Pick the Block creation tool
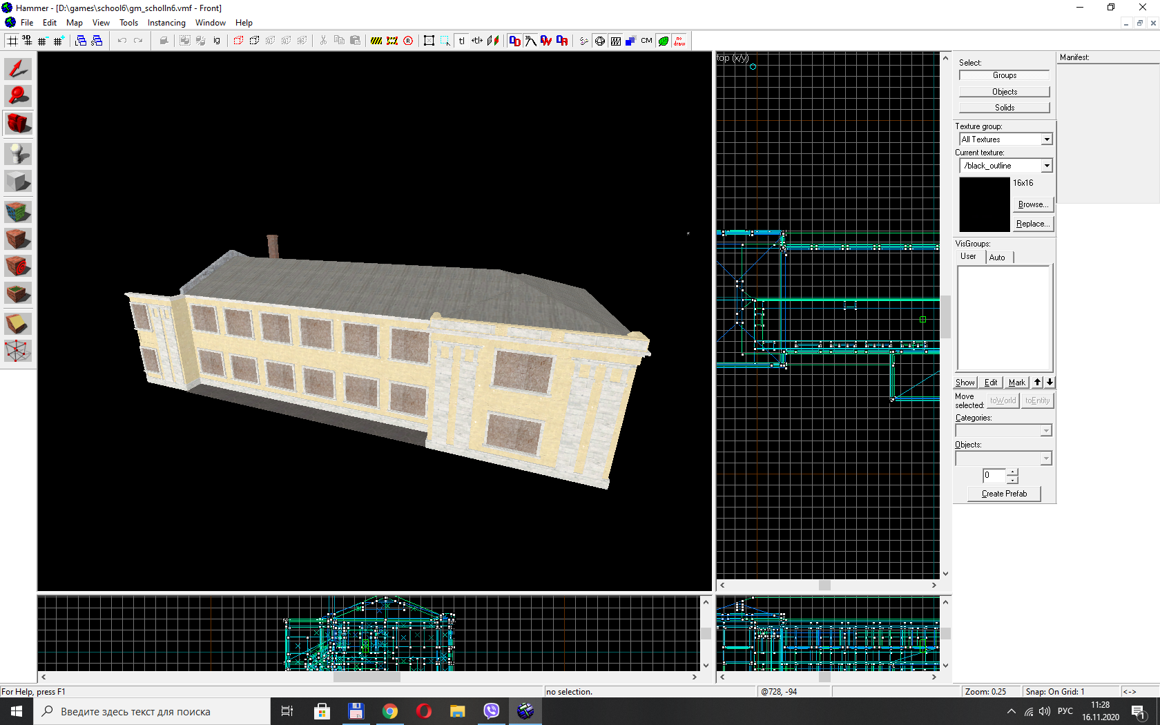The height and width of the screenshot is (725, 1160). pyautogui.click(x=18, y=182)
